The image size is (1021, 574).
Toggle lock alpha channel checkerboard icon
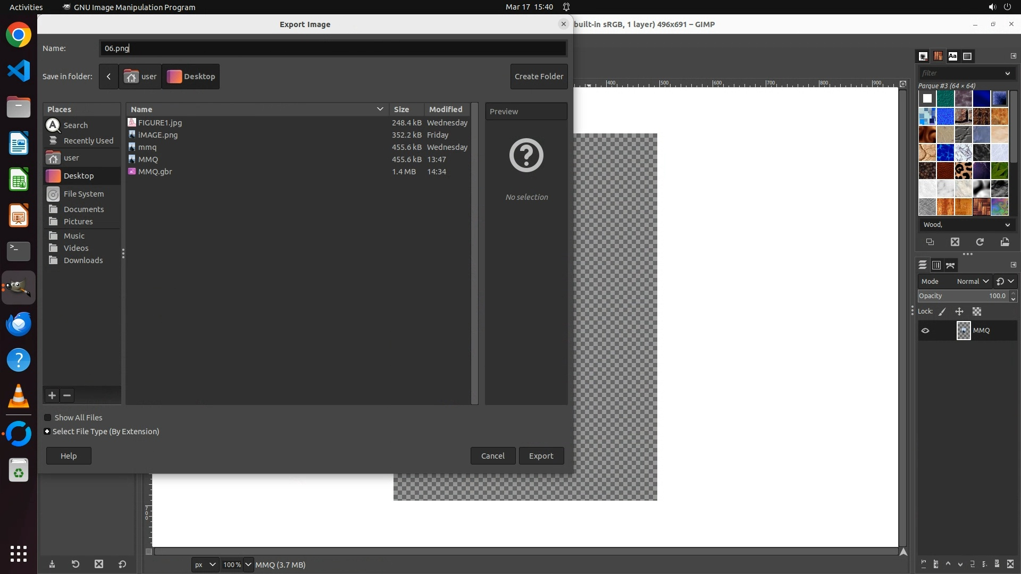point(977,312)
